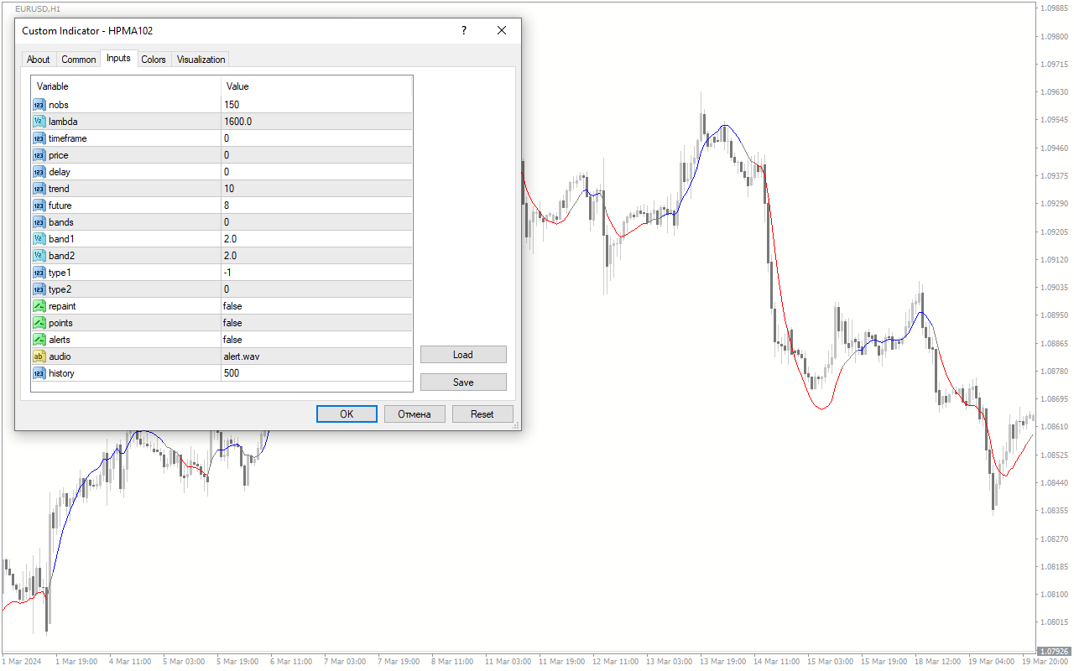
Task: Click the lambda variable type icon
Action: pos(39,122)
